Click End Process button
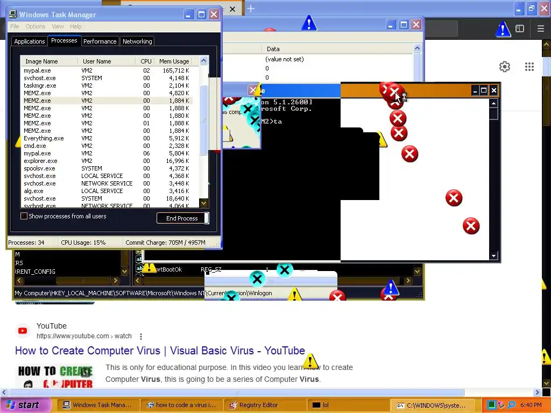Screen dimensions: 551x413 pos(182,218)
